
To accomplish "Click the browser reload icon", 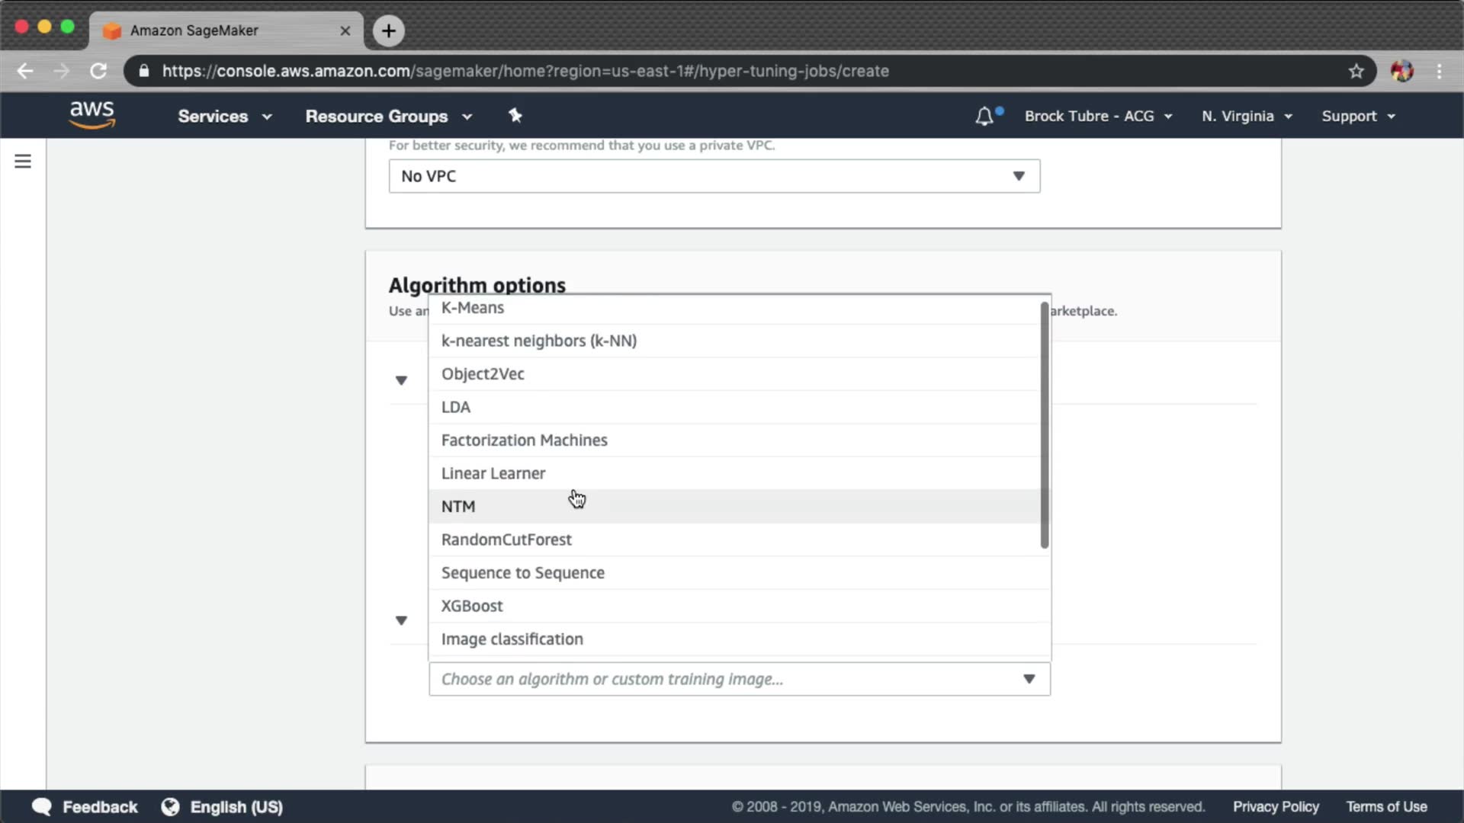I will pos(98,71).
